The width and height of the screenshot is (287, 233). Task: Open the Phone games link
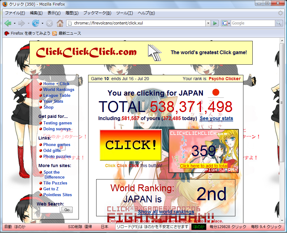57,145
